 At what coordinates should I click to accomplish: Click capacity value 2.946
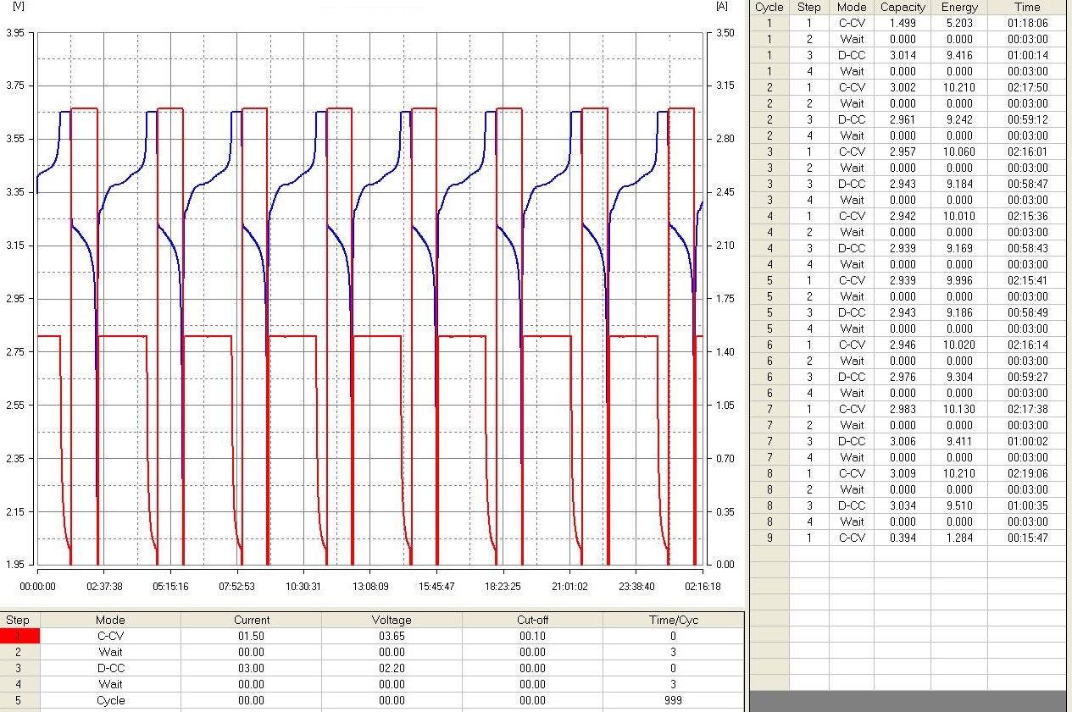coord(903,345)
